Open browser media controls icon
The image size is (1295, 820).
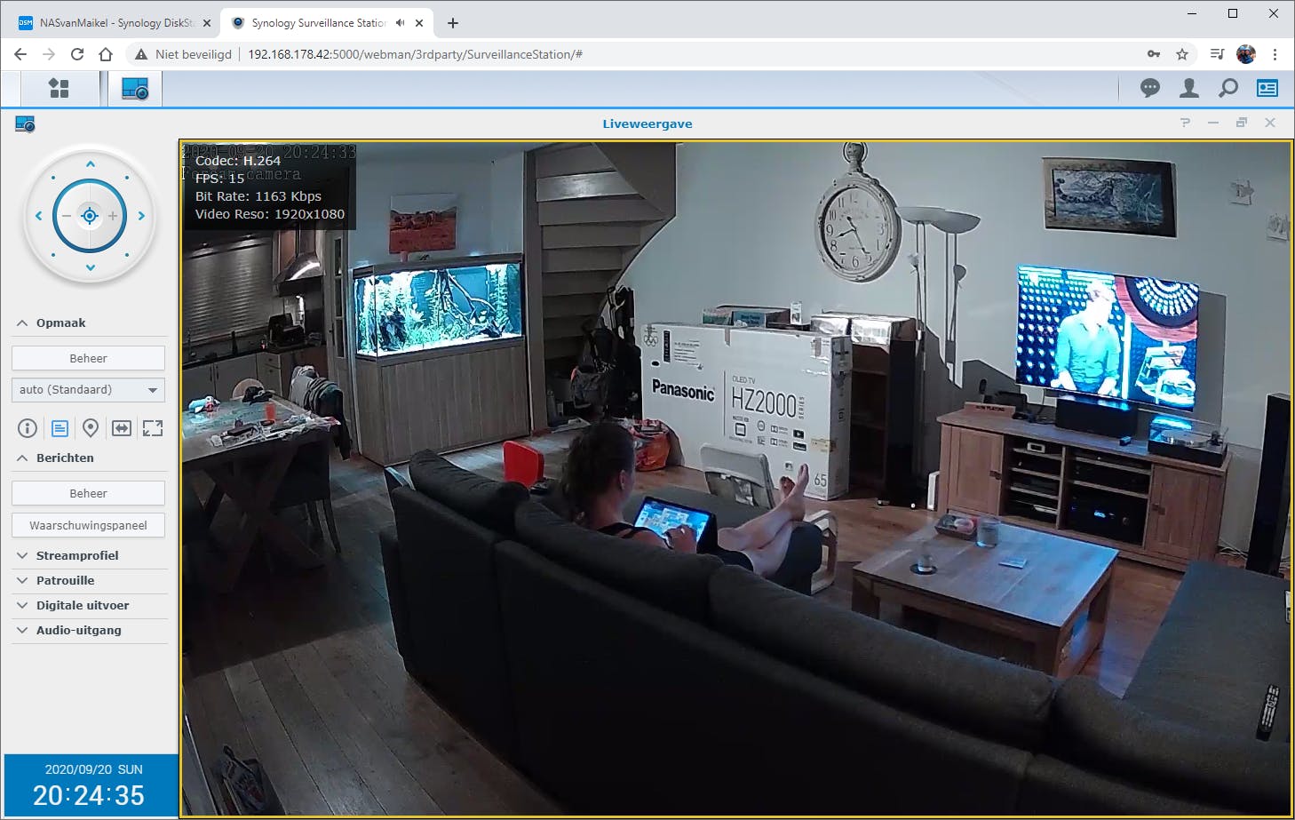[x=1218, y=54]
